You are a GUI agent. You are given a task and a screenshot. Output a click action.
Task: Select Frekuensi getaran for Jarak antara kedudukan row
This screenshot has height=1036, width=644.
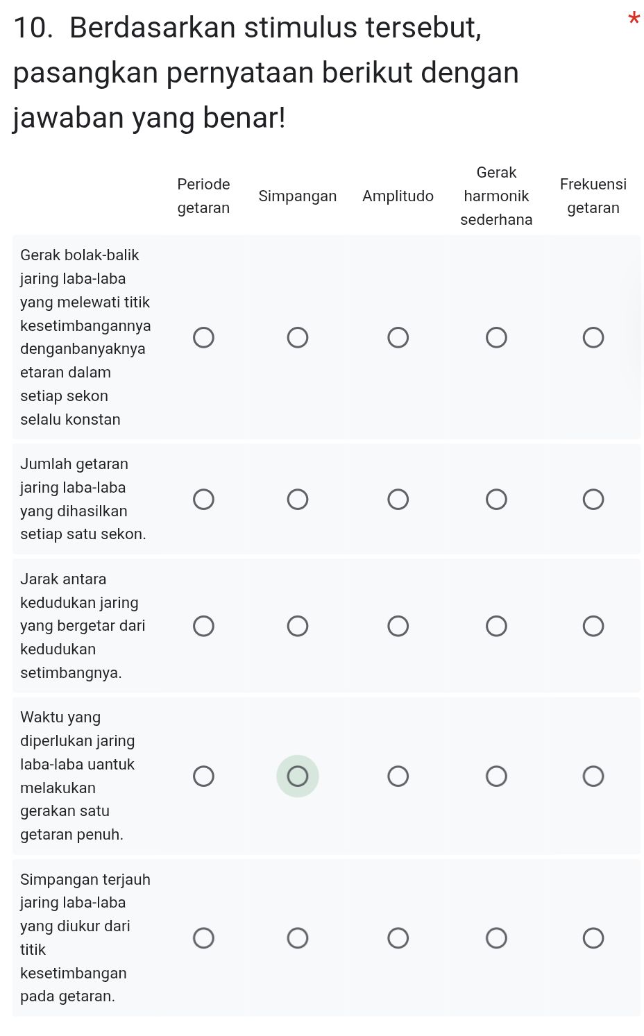593,626
